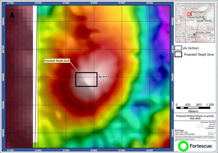Click the red locator square in the inset map

click(x=190, y=14)
